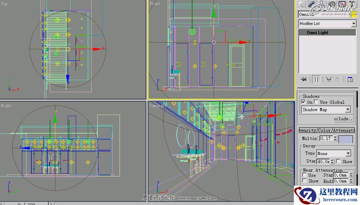Toggle the Shadows On checkbox
Viewport: 360px width, 205px height.
click(x=303, y=102)
